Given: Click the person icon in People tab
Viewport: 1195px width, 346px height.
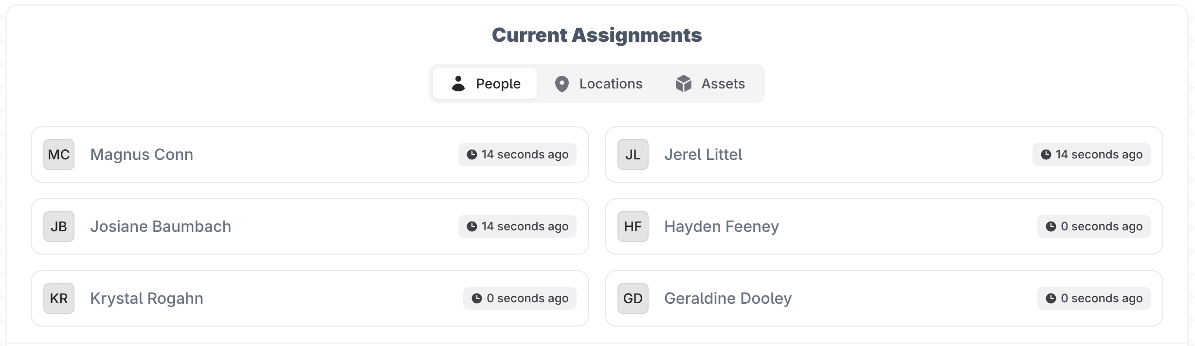Looking at the screenshot, I should [458, 84].
